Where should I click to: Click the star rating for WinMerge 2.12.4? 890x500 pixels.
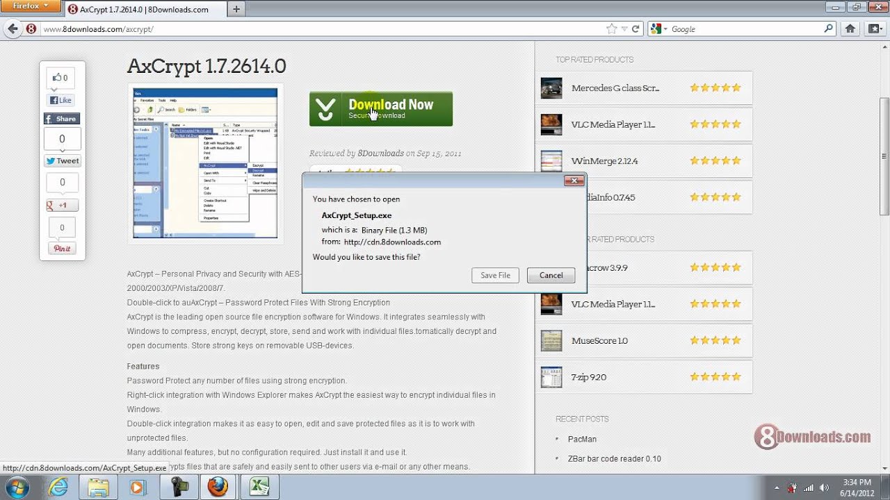[715, 161]
